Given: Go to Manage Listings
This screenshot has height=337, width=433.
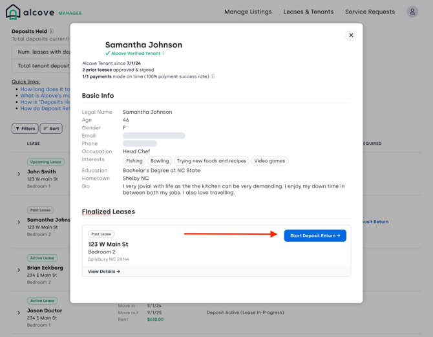Looking at the screenshot, I should click(x=248, y=12).
